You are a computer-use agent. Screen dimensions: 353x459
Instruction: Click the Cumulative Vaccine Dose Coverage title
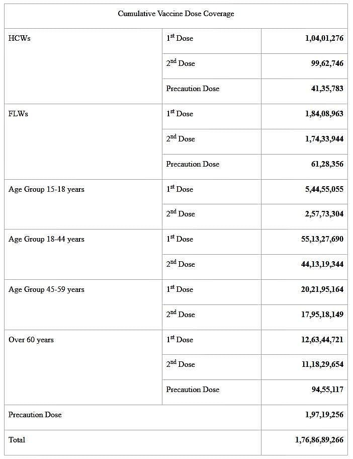point(176,14)
